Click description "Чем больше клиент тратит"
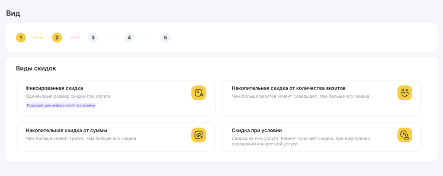The width and height of the screenshot is (443, 176). [x=80, y=138]
